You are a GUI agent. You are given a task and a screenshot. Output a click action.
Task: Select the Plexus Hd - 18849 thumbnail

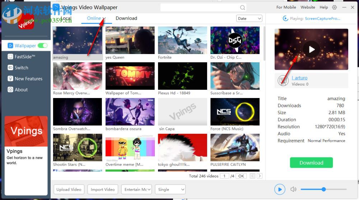pyautogui.click(x=182, y=76)
